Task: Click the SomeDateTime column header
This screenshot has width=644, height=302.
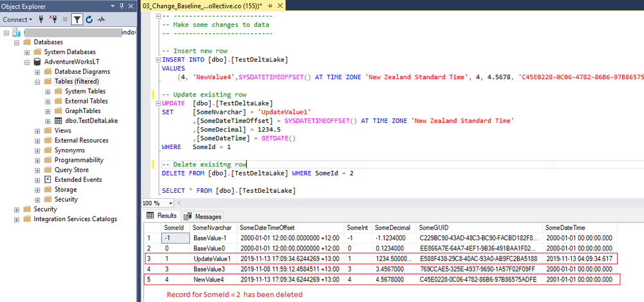Action: pos(581,228)
